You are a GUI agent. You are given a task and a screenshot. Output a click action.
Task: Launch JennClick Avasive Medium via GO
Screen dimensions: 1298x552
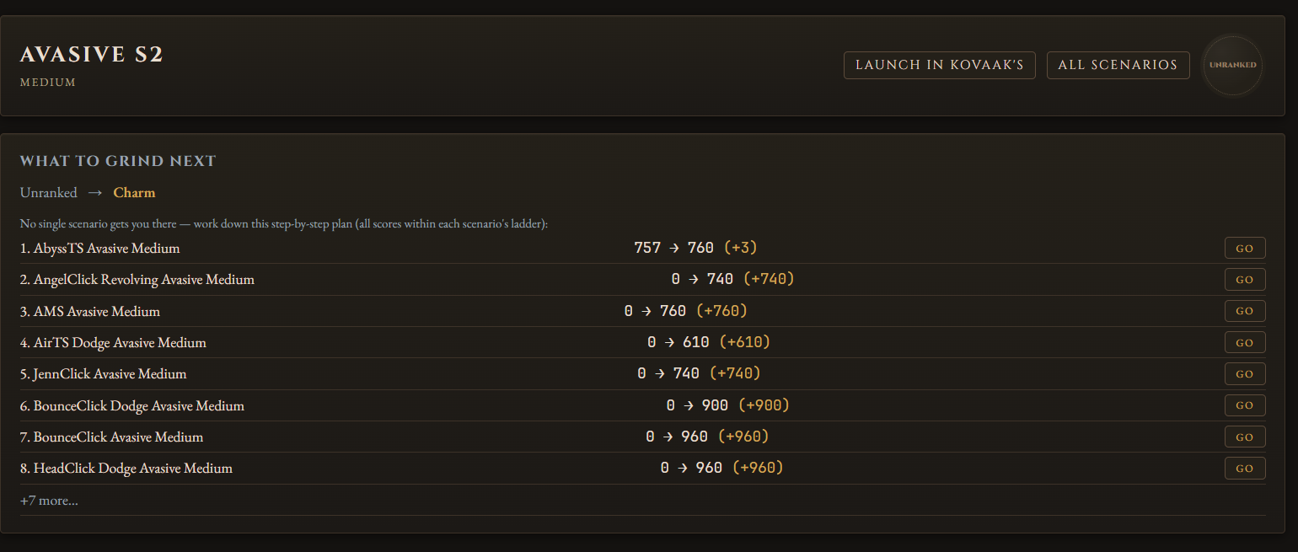[1245, 373]
